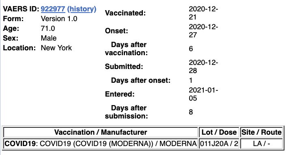The width and height of the screenshot is (293, 155).
Task: Click the lot number 011J20A cell
Action: [x=219, y=144]
